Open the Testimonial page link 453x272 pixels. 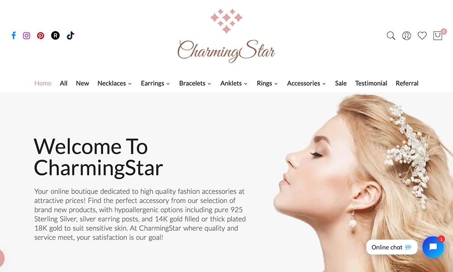coord(371,83)
